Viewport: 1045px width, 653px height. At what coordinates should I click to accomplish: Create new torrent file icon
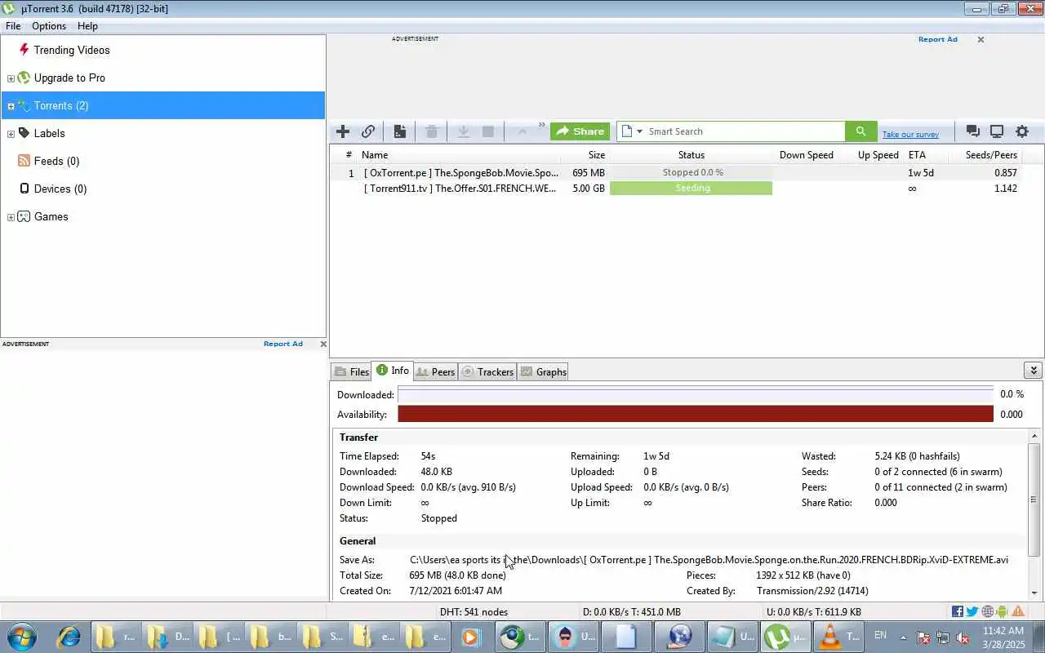coord(400,131)
